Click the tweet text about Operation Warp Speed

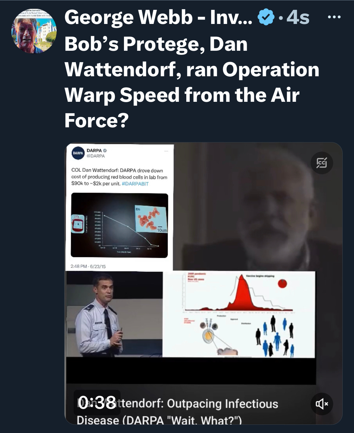[192, 82]
